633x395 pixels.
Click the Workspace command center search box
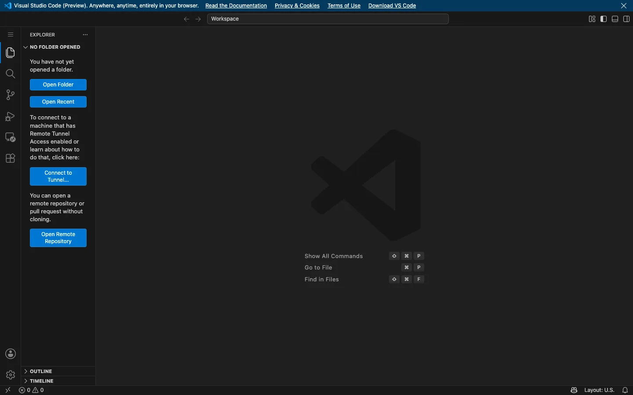click(328, 19)
